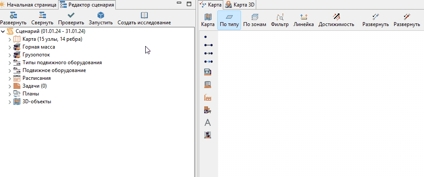Select the single node point tool
Image resolution: width=424 pixels, height=177 pixels.
pyautogui.click(x=206, y=36)
